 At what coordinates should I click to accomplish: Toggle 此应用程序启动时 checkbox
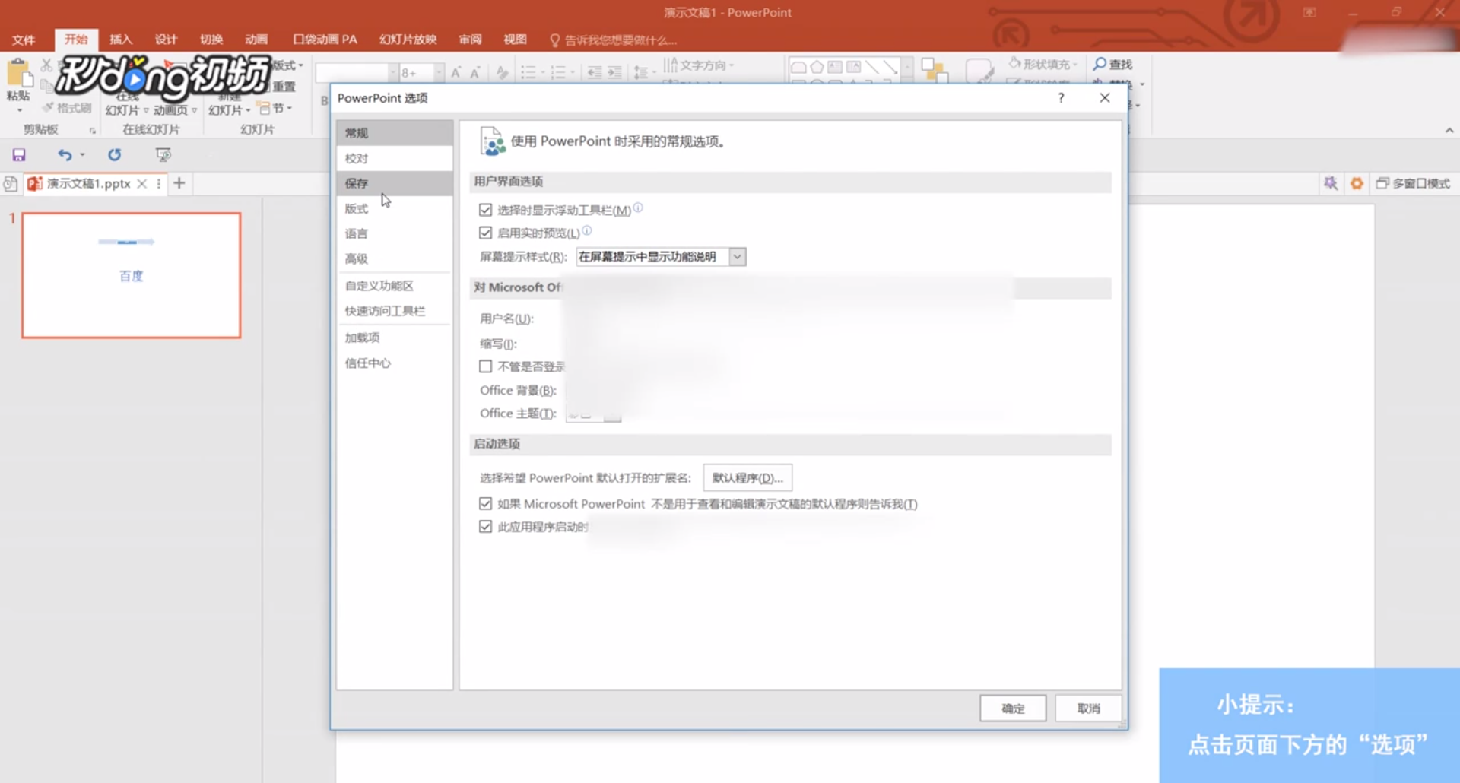[x=486, y=526]
